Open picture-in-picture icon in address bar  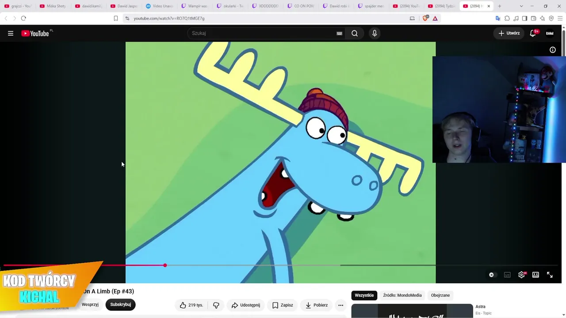[x=412, y=18]
